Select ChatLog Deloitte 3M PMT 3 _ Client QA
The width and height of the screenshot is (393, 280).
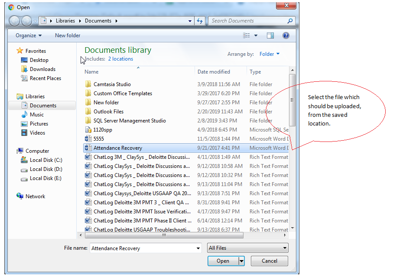click(x=186, y=203)
